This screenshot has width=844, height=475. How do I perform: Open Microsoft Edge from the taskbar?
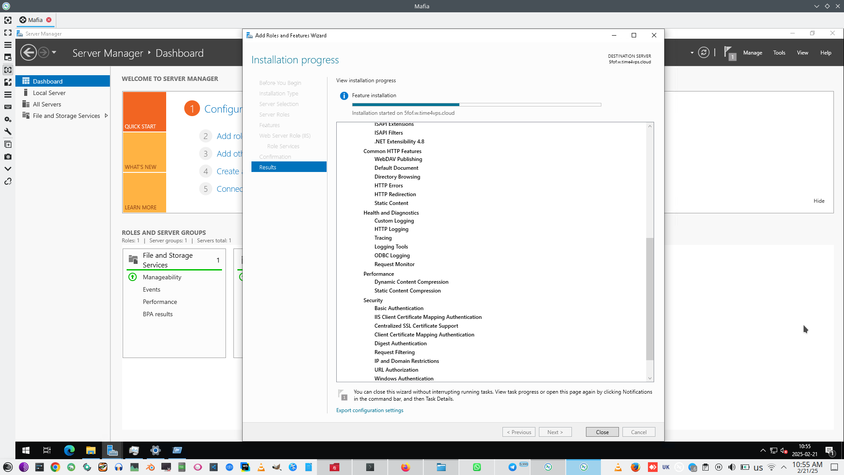pyautogui.click(x=69, y=450)
